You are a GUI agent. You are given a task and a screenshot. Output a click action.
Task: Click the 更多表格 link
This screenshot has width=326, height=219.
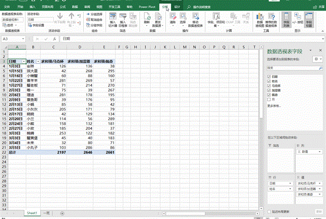pyautogui.click(x=274, y=106)
